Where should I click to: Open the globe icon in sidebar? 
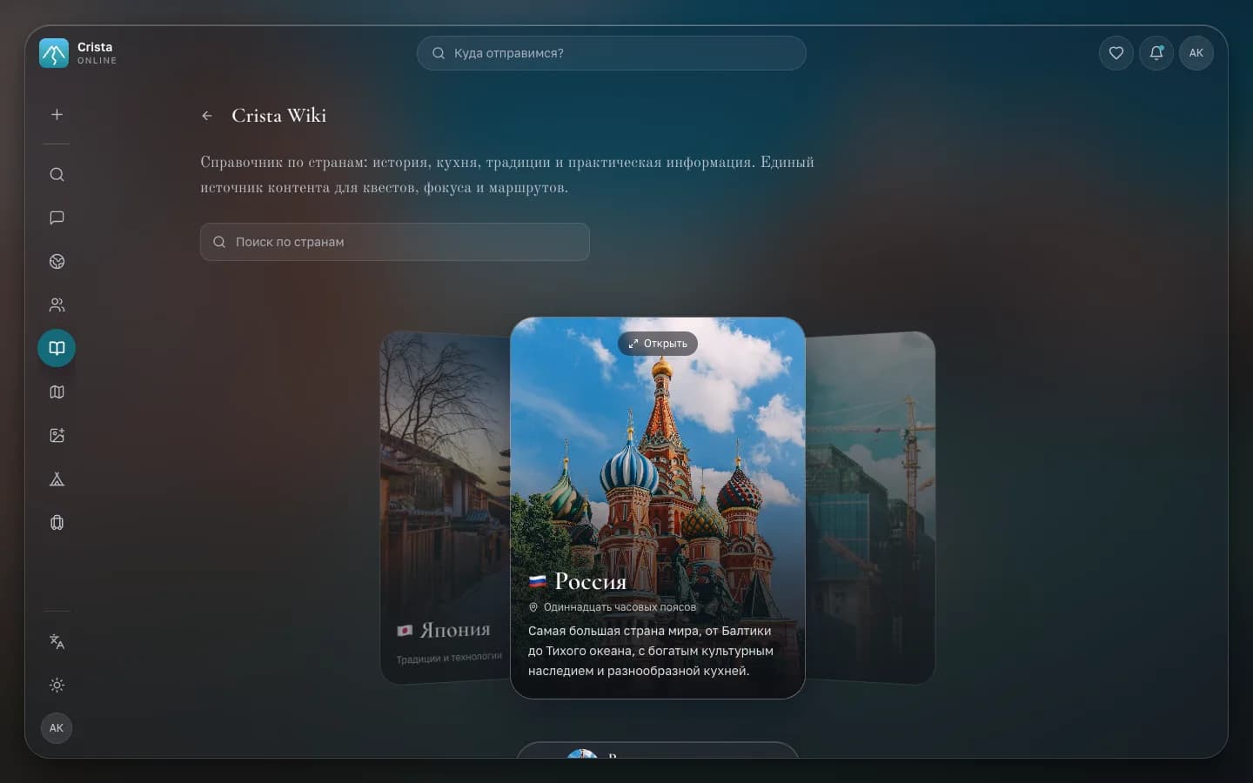click(x=57, y=262)
